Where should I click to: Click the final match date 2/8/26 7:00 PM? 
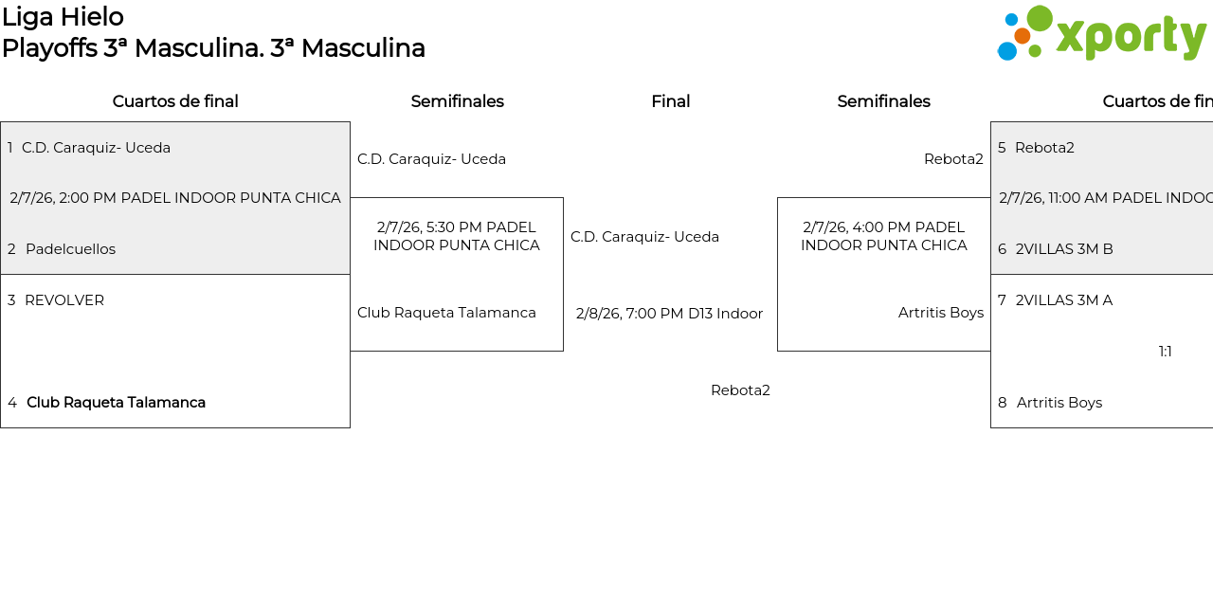click(669, 314)
